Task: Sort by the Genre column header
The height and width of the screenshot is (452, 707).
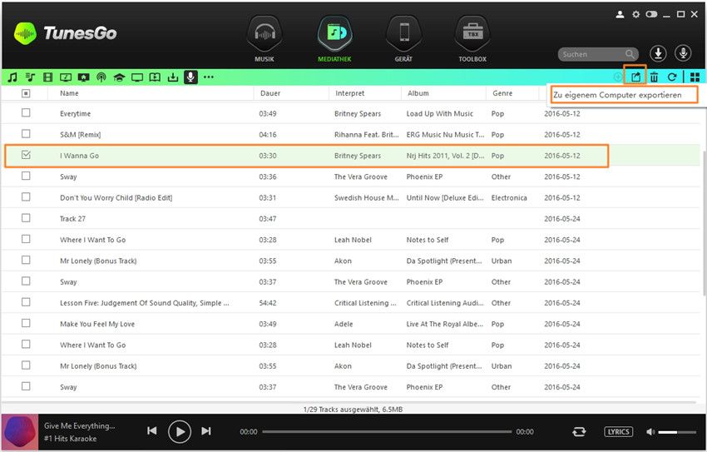Action: coord(502,93)
